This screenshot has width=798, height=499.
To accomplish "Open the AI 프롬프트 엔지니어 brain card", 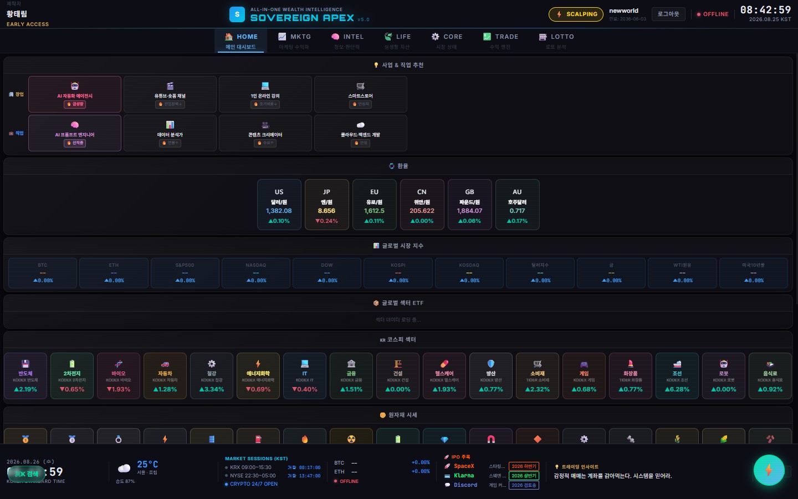I will pyautogui.click(x=75, y=133).
